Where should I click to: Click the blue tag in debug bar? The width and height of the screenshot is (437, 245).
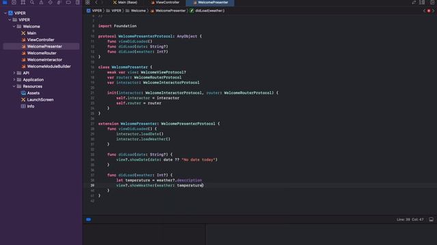[88, 219]
